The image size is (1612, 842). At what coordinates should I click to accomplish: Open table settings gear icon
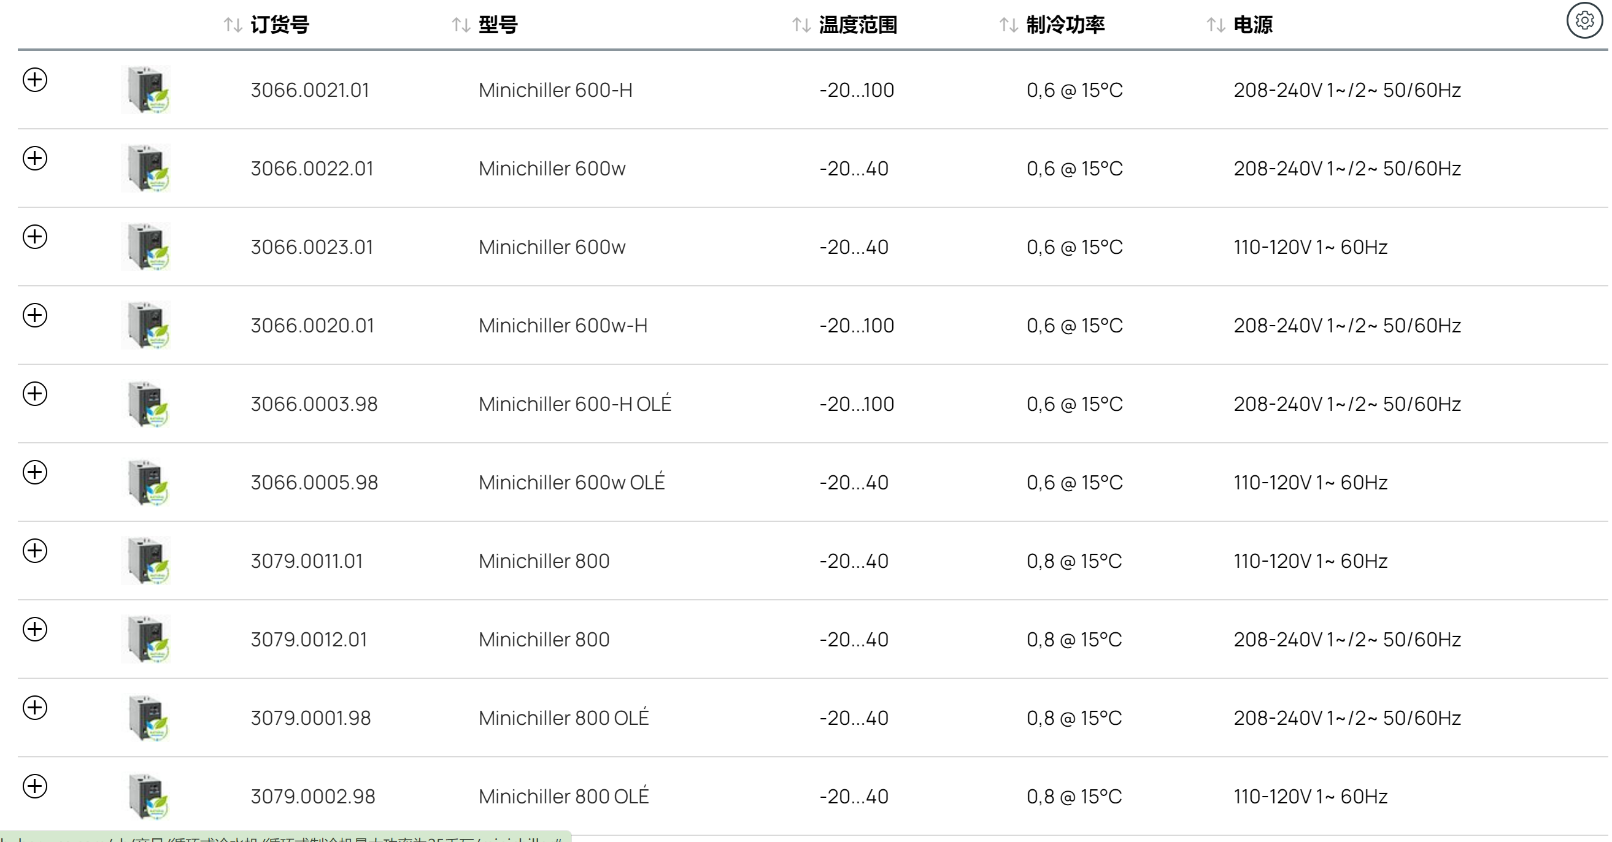pos(1584,21)
